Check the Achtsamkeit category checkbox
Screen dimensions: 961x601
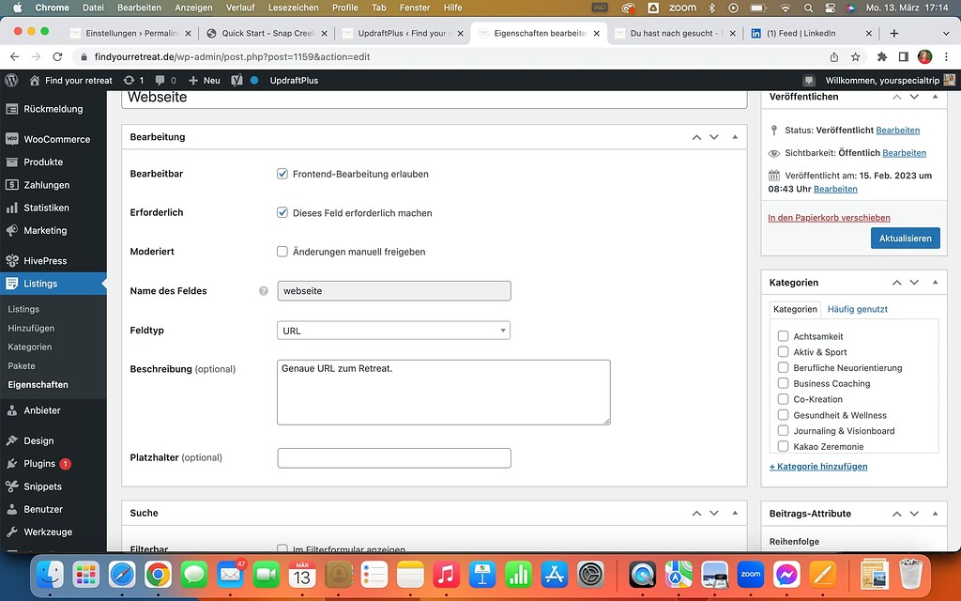point(783,335)
